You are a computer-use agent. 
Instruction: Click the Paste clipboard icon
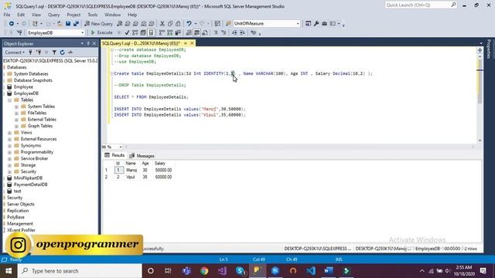pyautogui.click(x=178, y=24)
